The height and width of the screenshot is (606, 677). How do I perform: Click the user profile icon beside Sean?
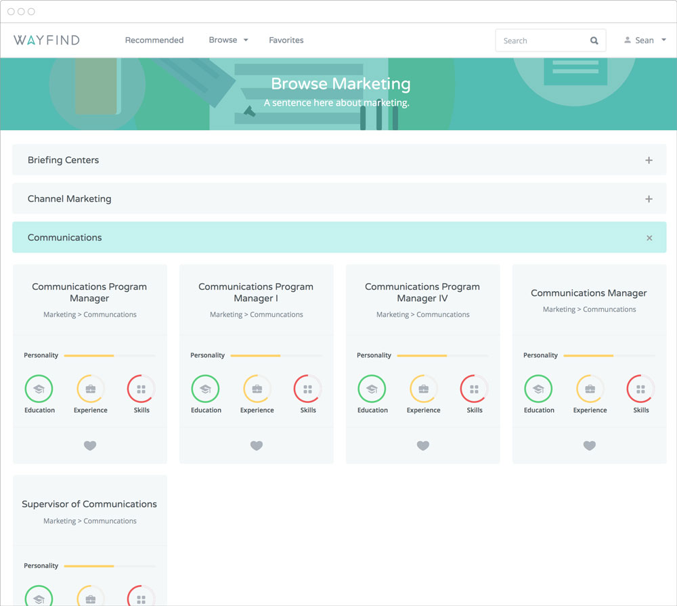pos(628,40)
